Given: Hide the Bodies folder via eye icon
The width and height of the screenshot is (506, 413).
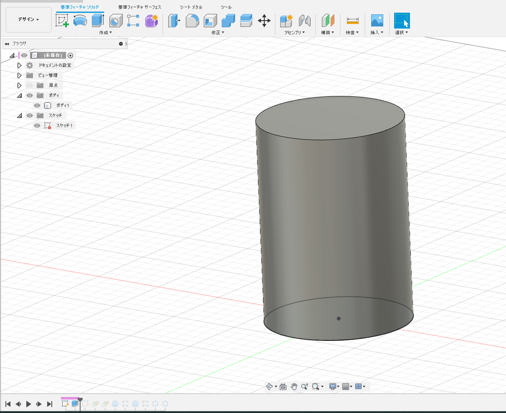Looking at the screenshot, I should (30, 95).
